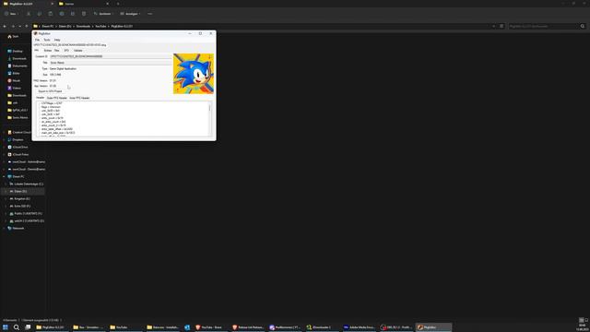The image size is (590, 332).
Task: Open Windows taskbar search
Action: pyautogui.click(x=17, y=327)
